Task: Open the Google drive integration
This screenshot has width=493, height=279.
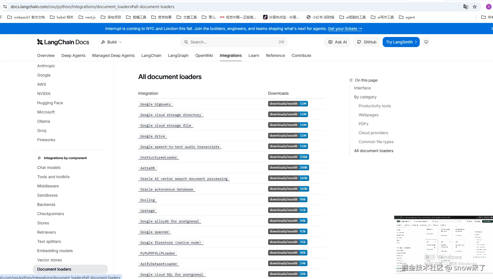Action: (x=153, y=136)
